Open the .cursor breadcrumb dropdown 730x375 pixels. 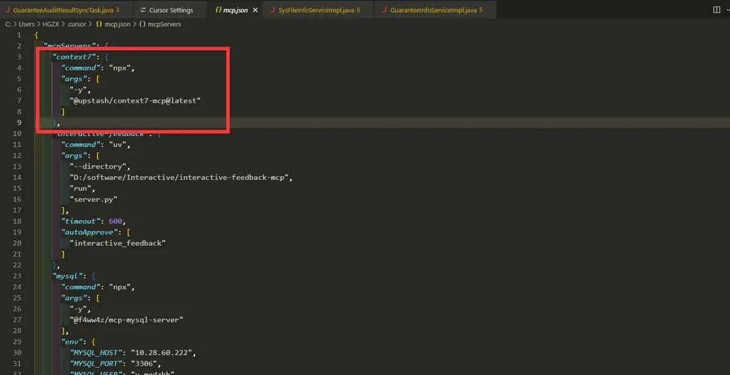click(77, 24)
